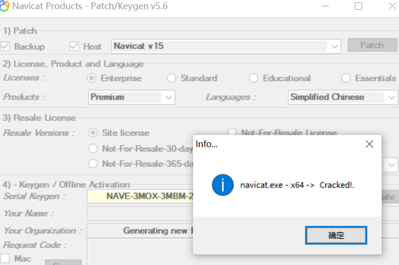Screen dimensions: 399x265
Task: Click the Patch button
Action: pos(372,46)
